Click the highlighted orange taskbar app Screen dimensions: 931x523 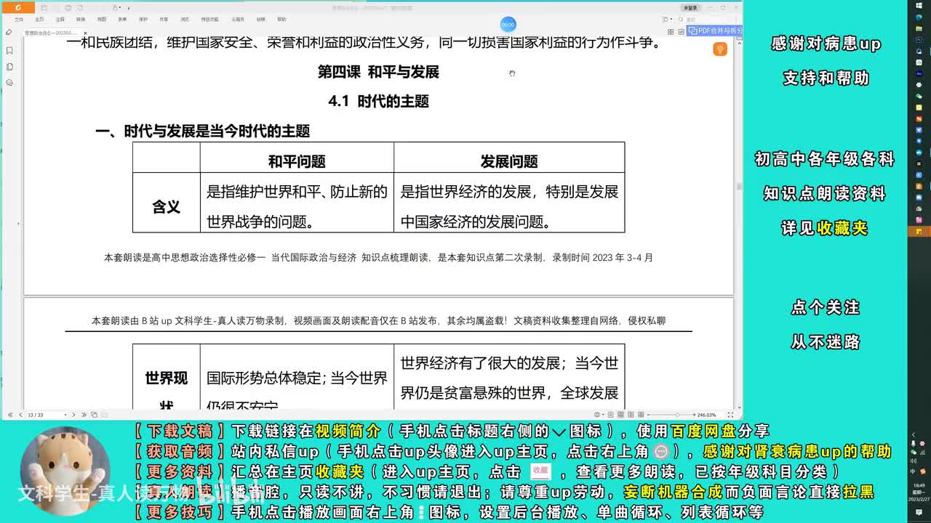pos(919,231)
